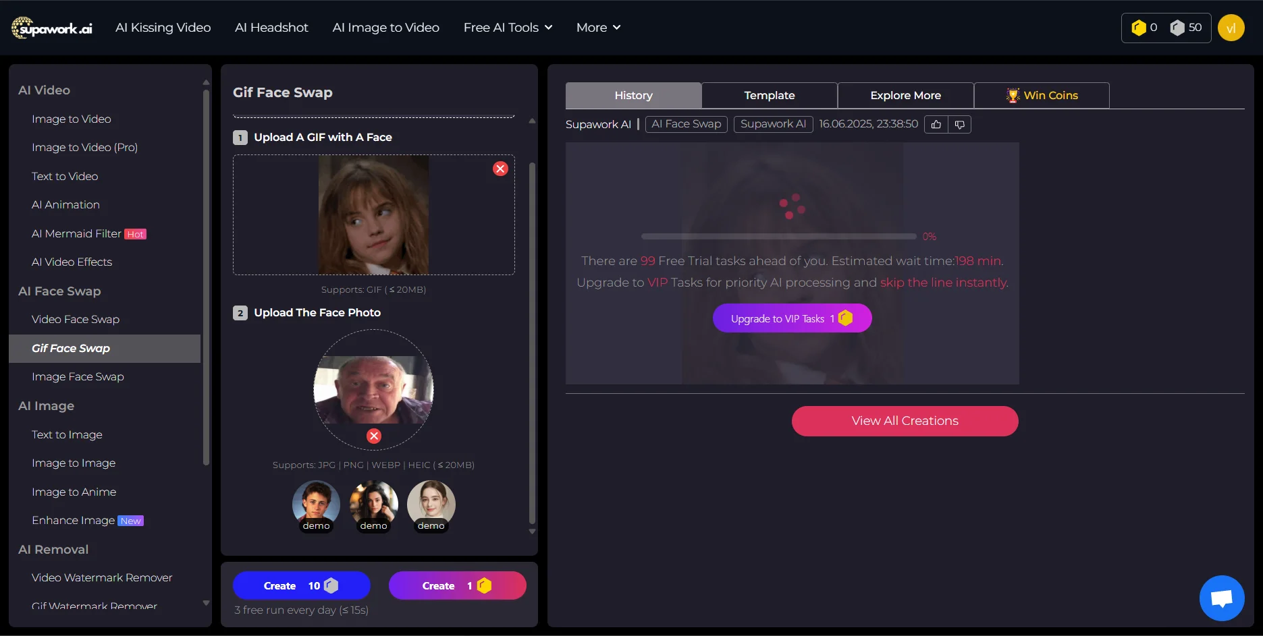Screen dimensions: 1263x636
Task: Open AI Video Effects
Action: [x=72, y=262]
